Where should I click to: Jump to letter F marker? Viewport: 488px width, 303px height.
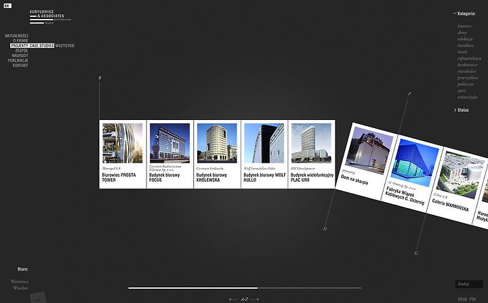coord(409,94)
